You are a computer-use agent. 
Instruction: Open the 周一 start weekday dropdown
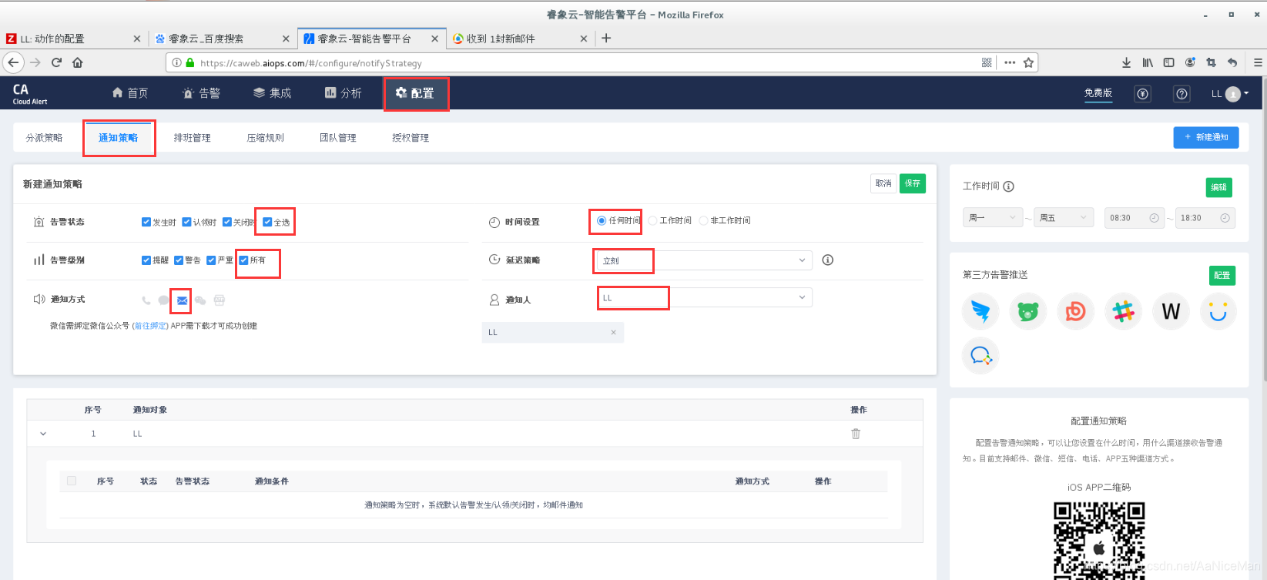[x=993, y=218]
